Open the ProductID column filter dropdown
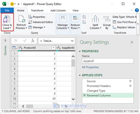Screen dimensions: 140x114 (53, 48)
